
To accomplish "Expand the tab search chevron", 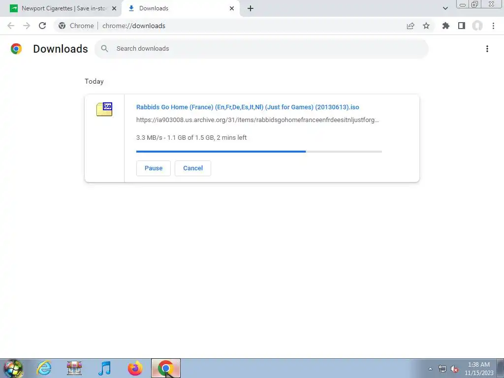I will 445,8.
